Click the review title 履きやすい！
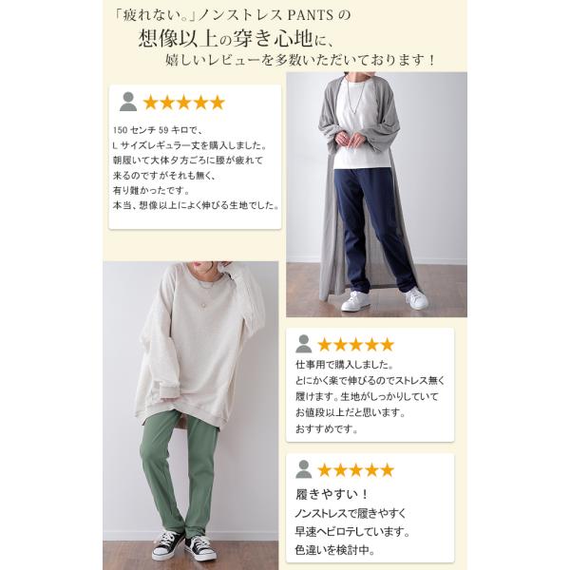The image size is (570, 570). [332, 494]
